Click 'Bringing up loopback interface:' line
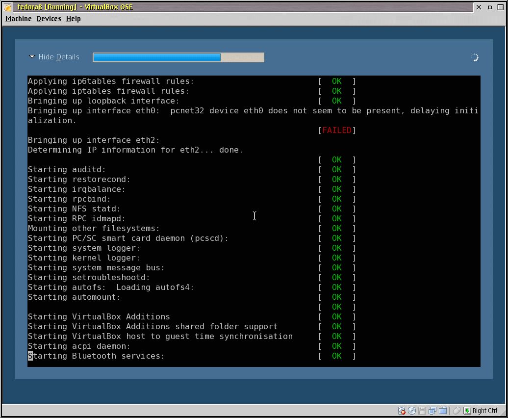This screenshot has height=418, width=508. tap(103, 101)
